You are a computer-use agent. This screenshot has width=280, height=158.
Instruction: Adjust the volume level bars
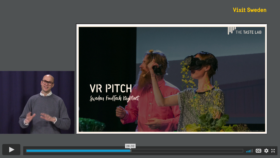pos(249,151)
